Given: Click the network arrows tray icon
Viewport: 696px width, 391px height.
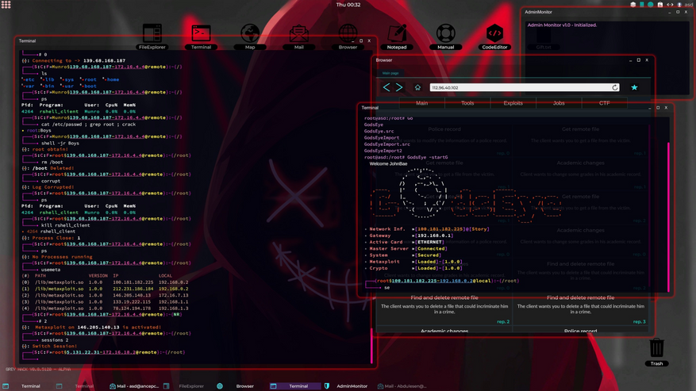Looking at the screenshot, I should tap(670, 5).
